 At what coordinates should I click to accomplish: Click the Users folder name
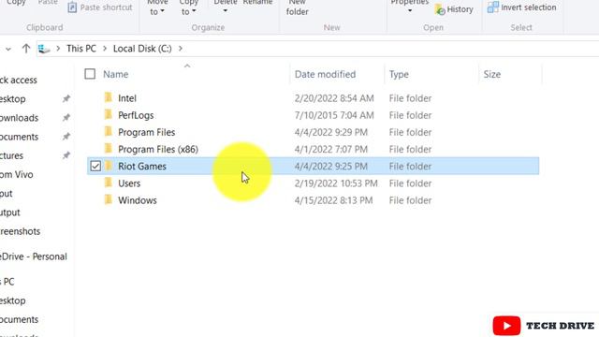click(x=129, y=183)
